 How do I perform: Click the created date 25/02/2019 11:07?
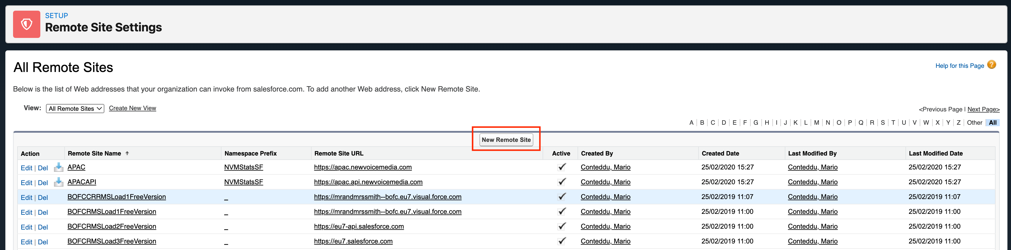click(727, 197)
